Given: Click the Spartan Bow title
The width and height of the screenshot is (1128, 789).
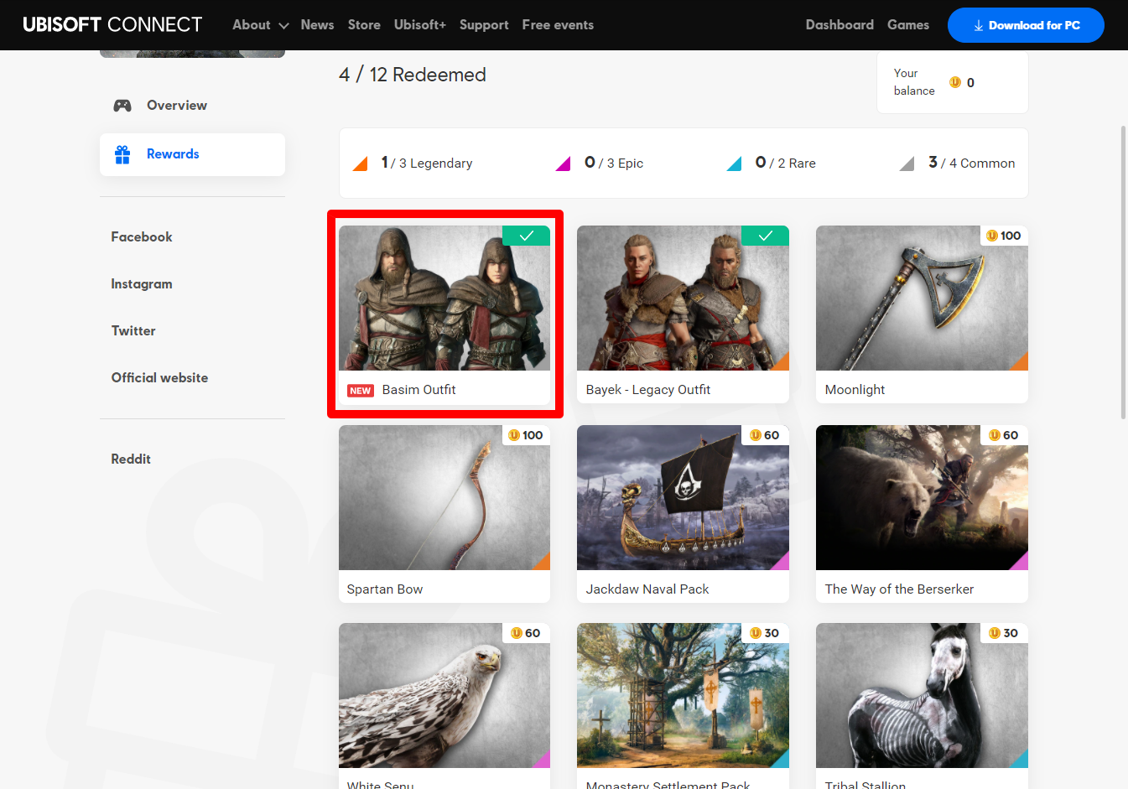Looking at the screenshot, I should tap(385, 589).
